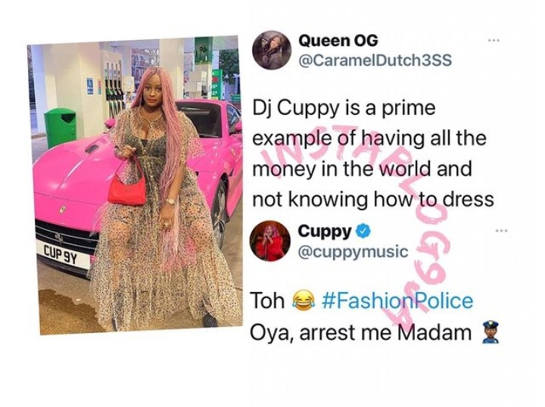Click the blue verified badge next to Cuppy

(x=364, y=231)
